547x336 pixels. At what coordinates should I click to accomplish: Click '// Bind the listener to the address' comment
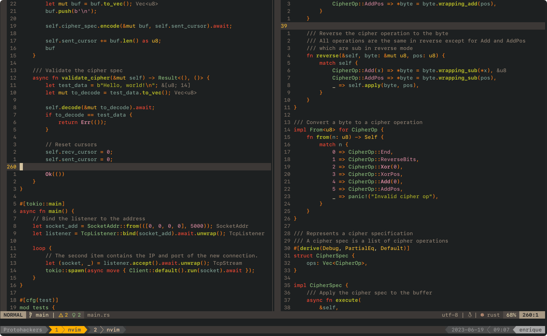(89, 219)
